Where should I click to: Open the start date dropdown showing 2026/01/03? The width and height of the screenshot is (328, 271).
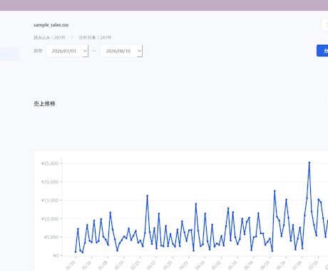click(67, 51)
